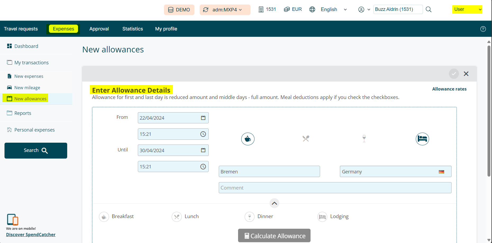Toggle the breakfast cup icon in top row

pyautogui.click(x=248, y=139)
